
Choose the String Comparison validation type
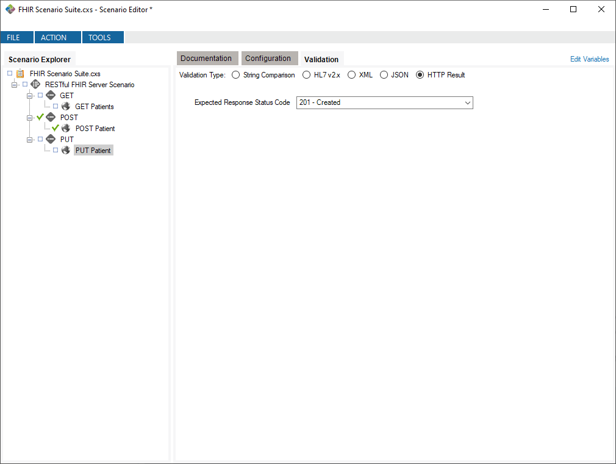pyautogui.click(x=235, y=74)
